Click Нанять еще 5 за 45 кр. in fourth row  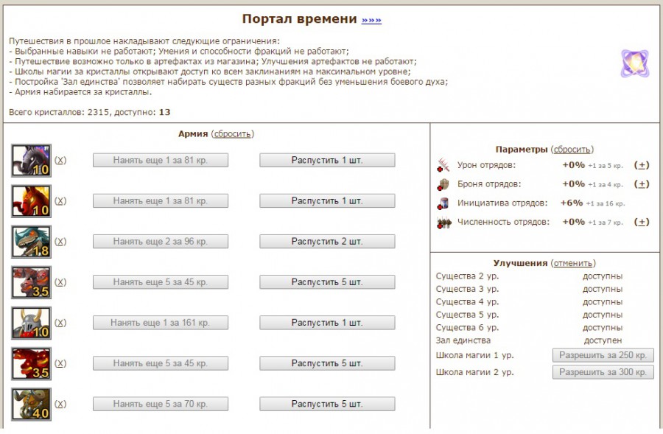click(x=161, y=282)
